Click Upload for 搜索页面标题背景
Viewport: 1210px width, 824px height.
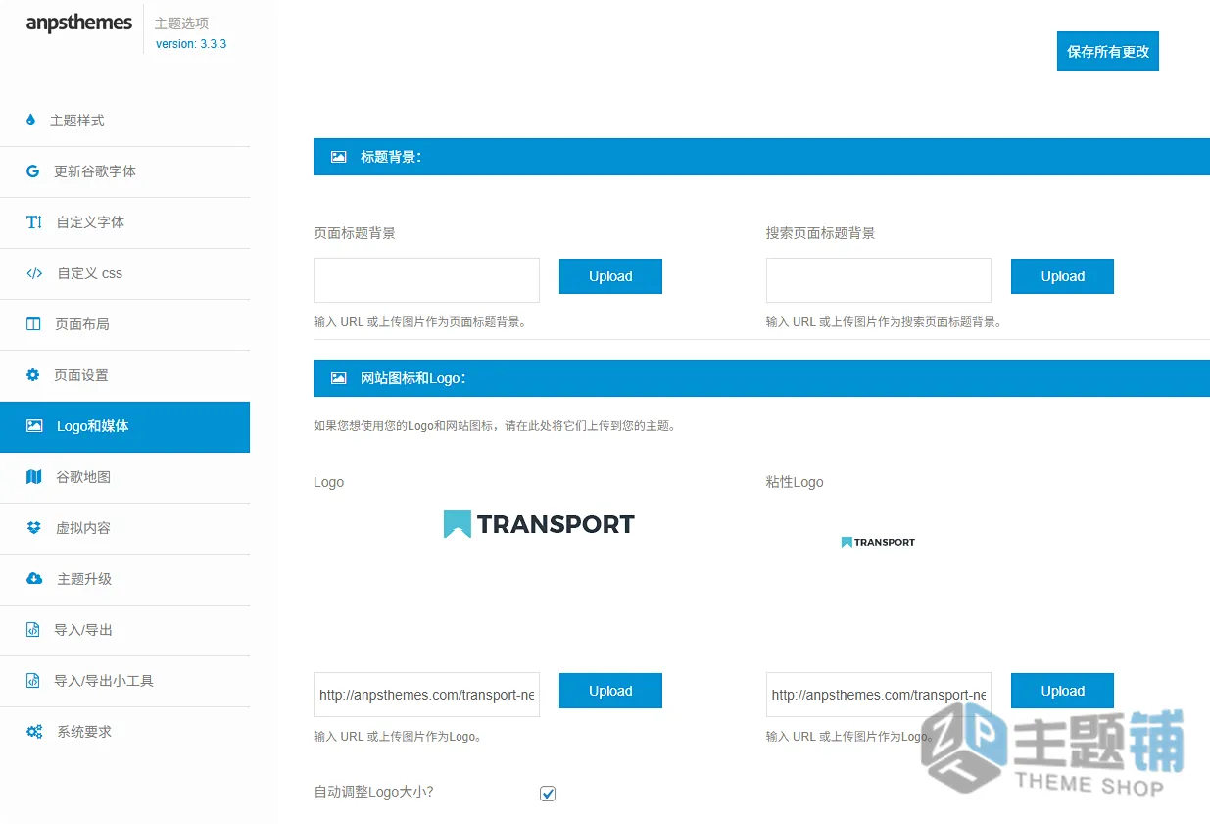(x=1062, y=276)
